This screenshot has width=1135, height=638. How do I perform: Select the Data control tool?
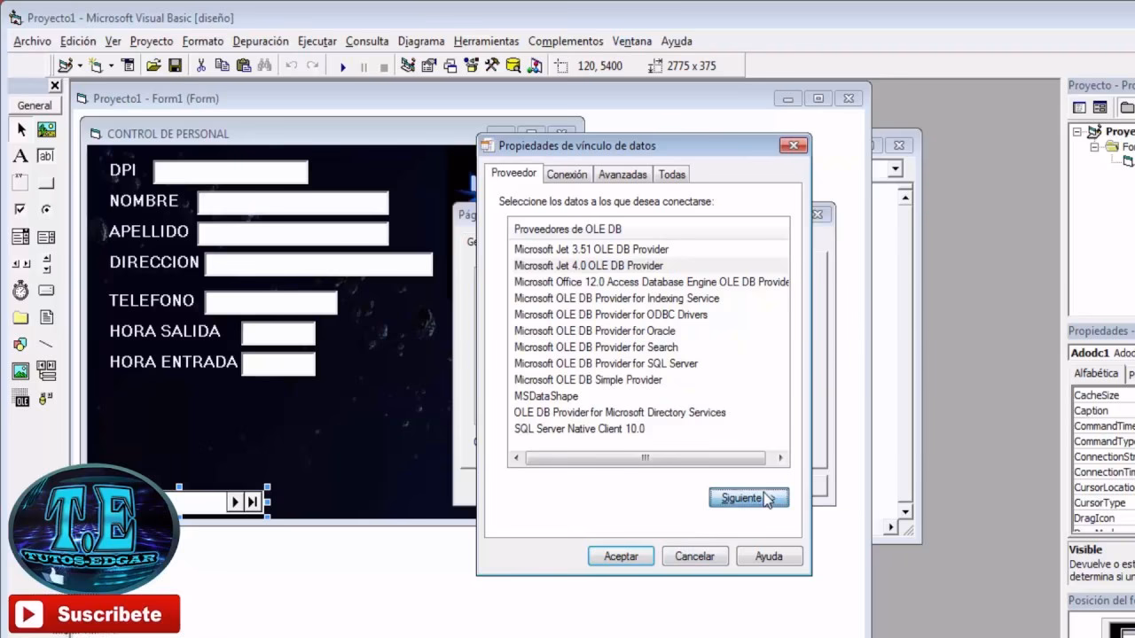click(46, 370)
